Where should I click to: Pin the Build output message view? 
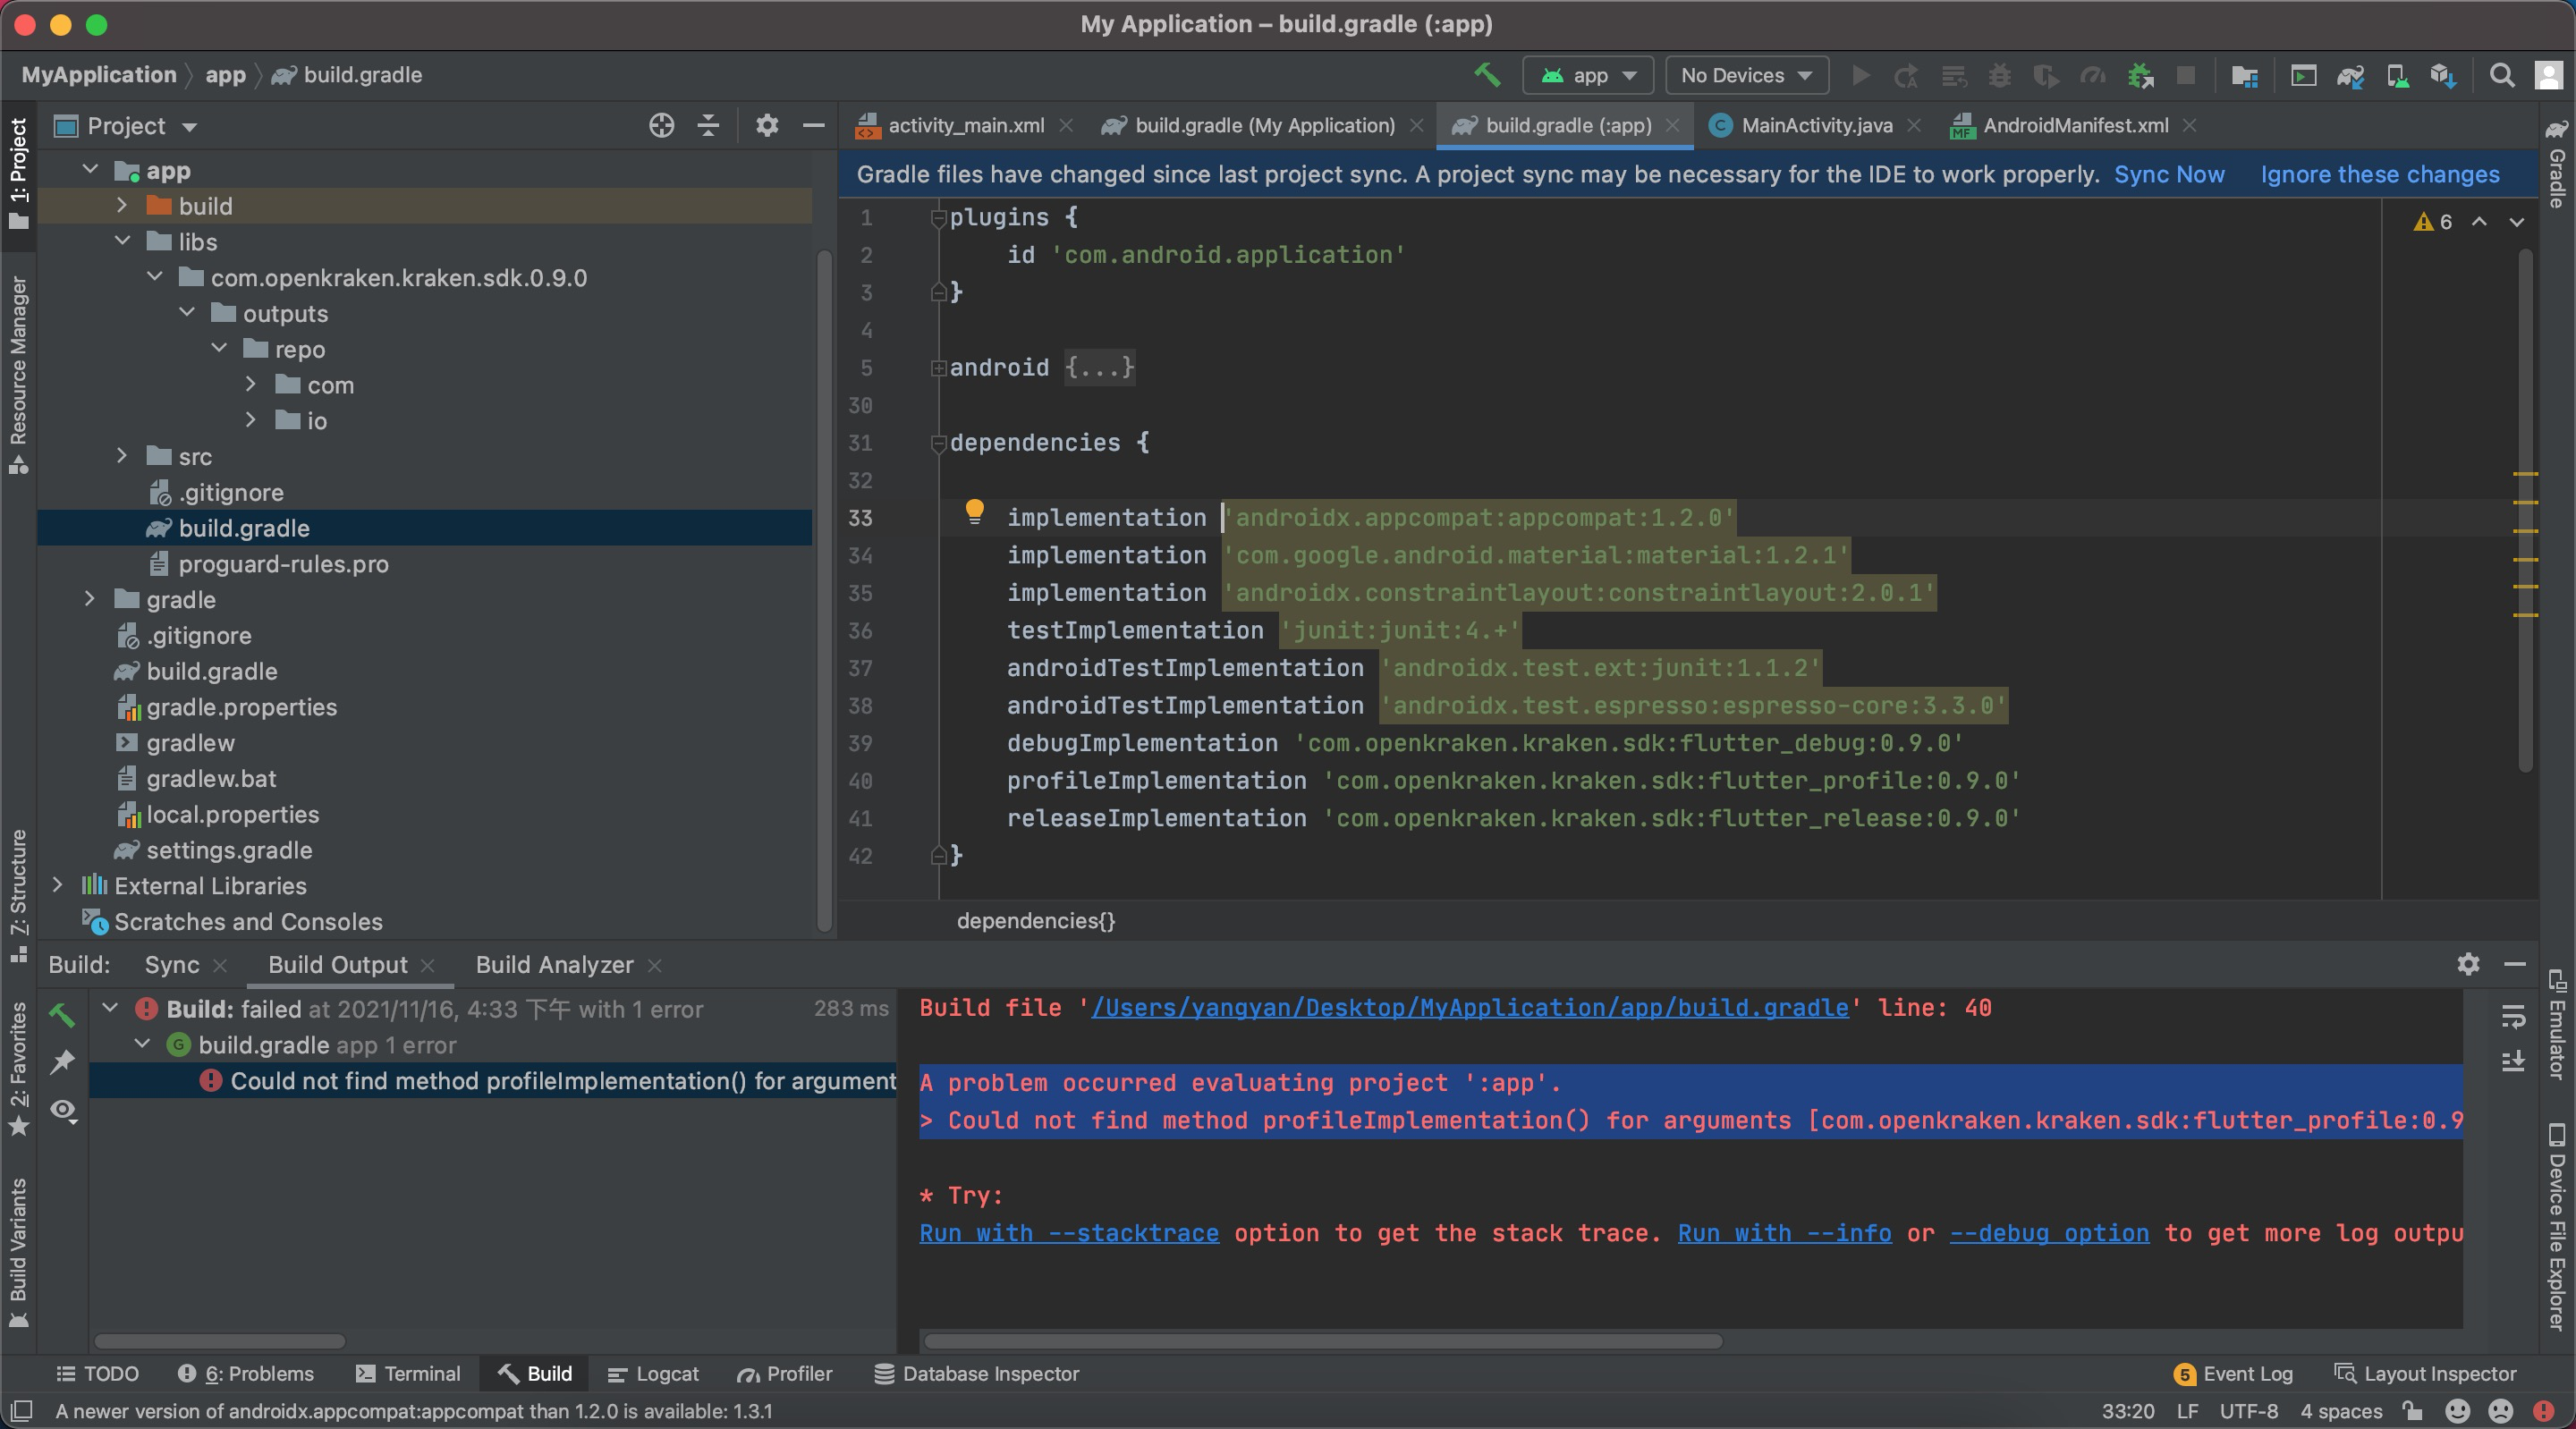pyautogui.click(x=63, y=1063)
